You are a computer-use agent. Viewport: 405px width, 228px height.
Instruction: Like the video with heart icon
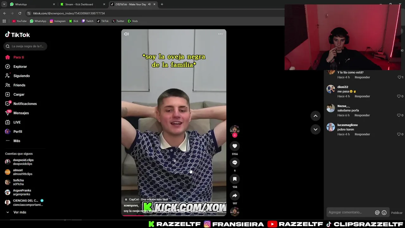(234, 146)
